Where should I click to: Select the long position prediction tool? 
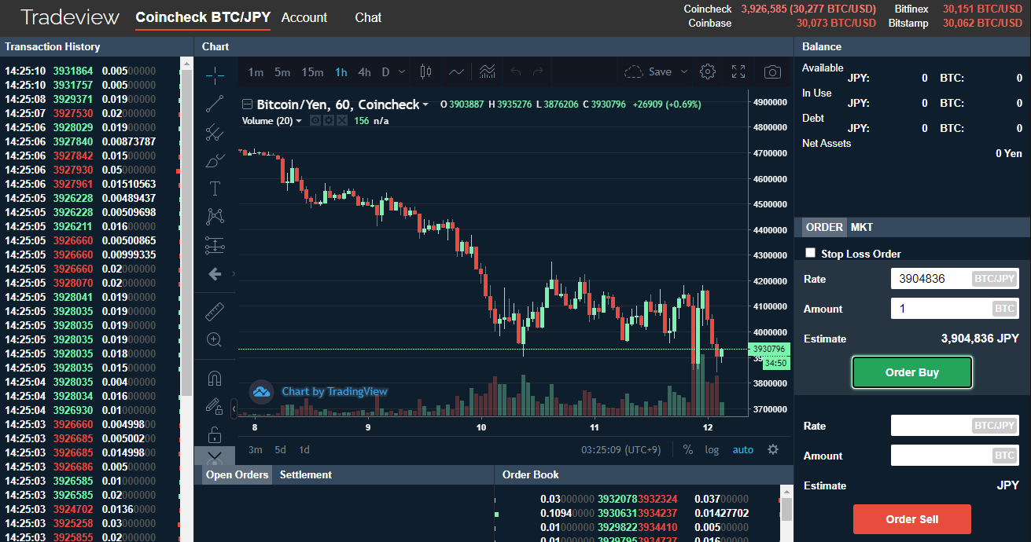pyautogui.click(x=214, y=245)
